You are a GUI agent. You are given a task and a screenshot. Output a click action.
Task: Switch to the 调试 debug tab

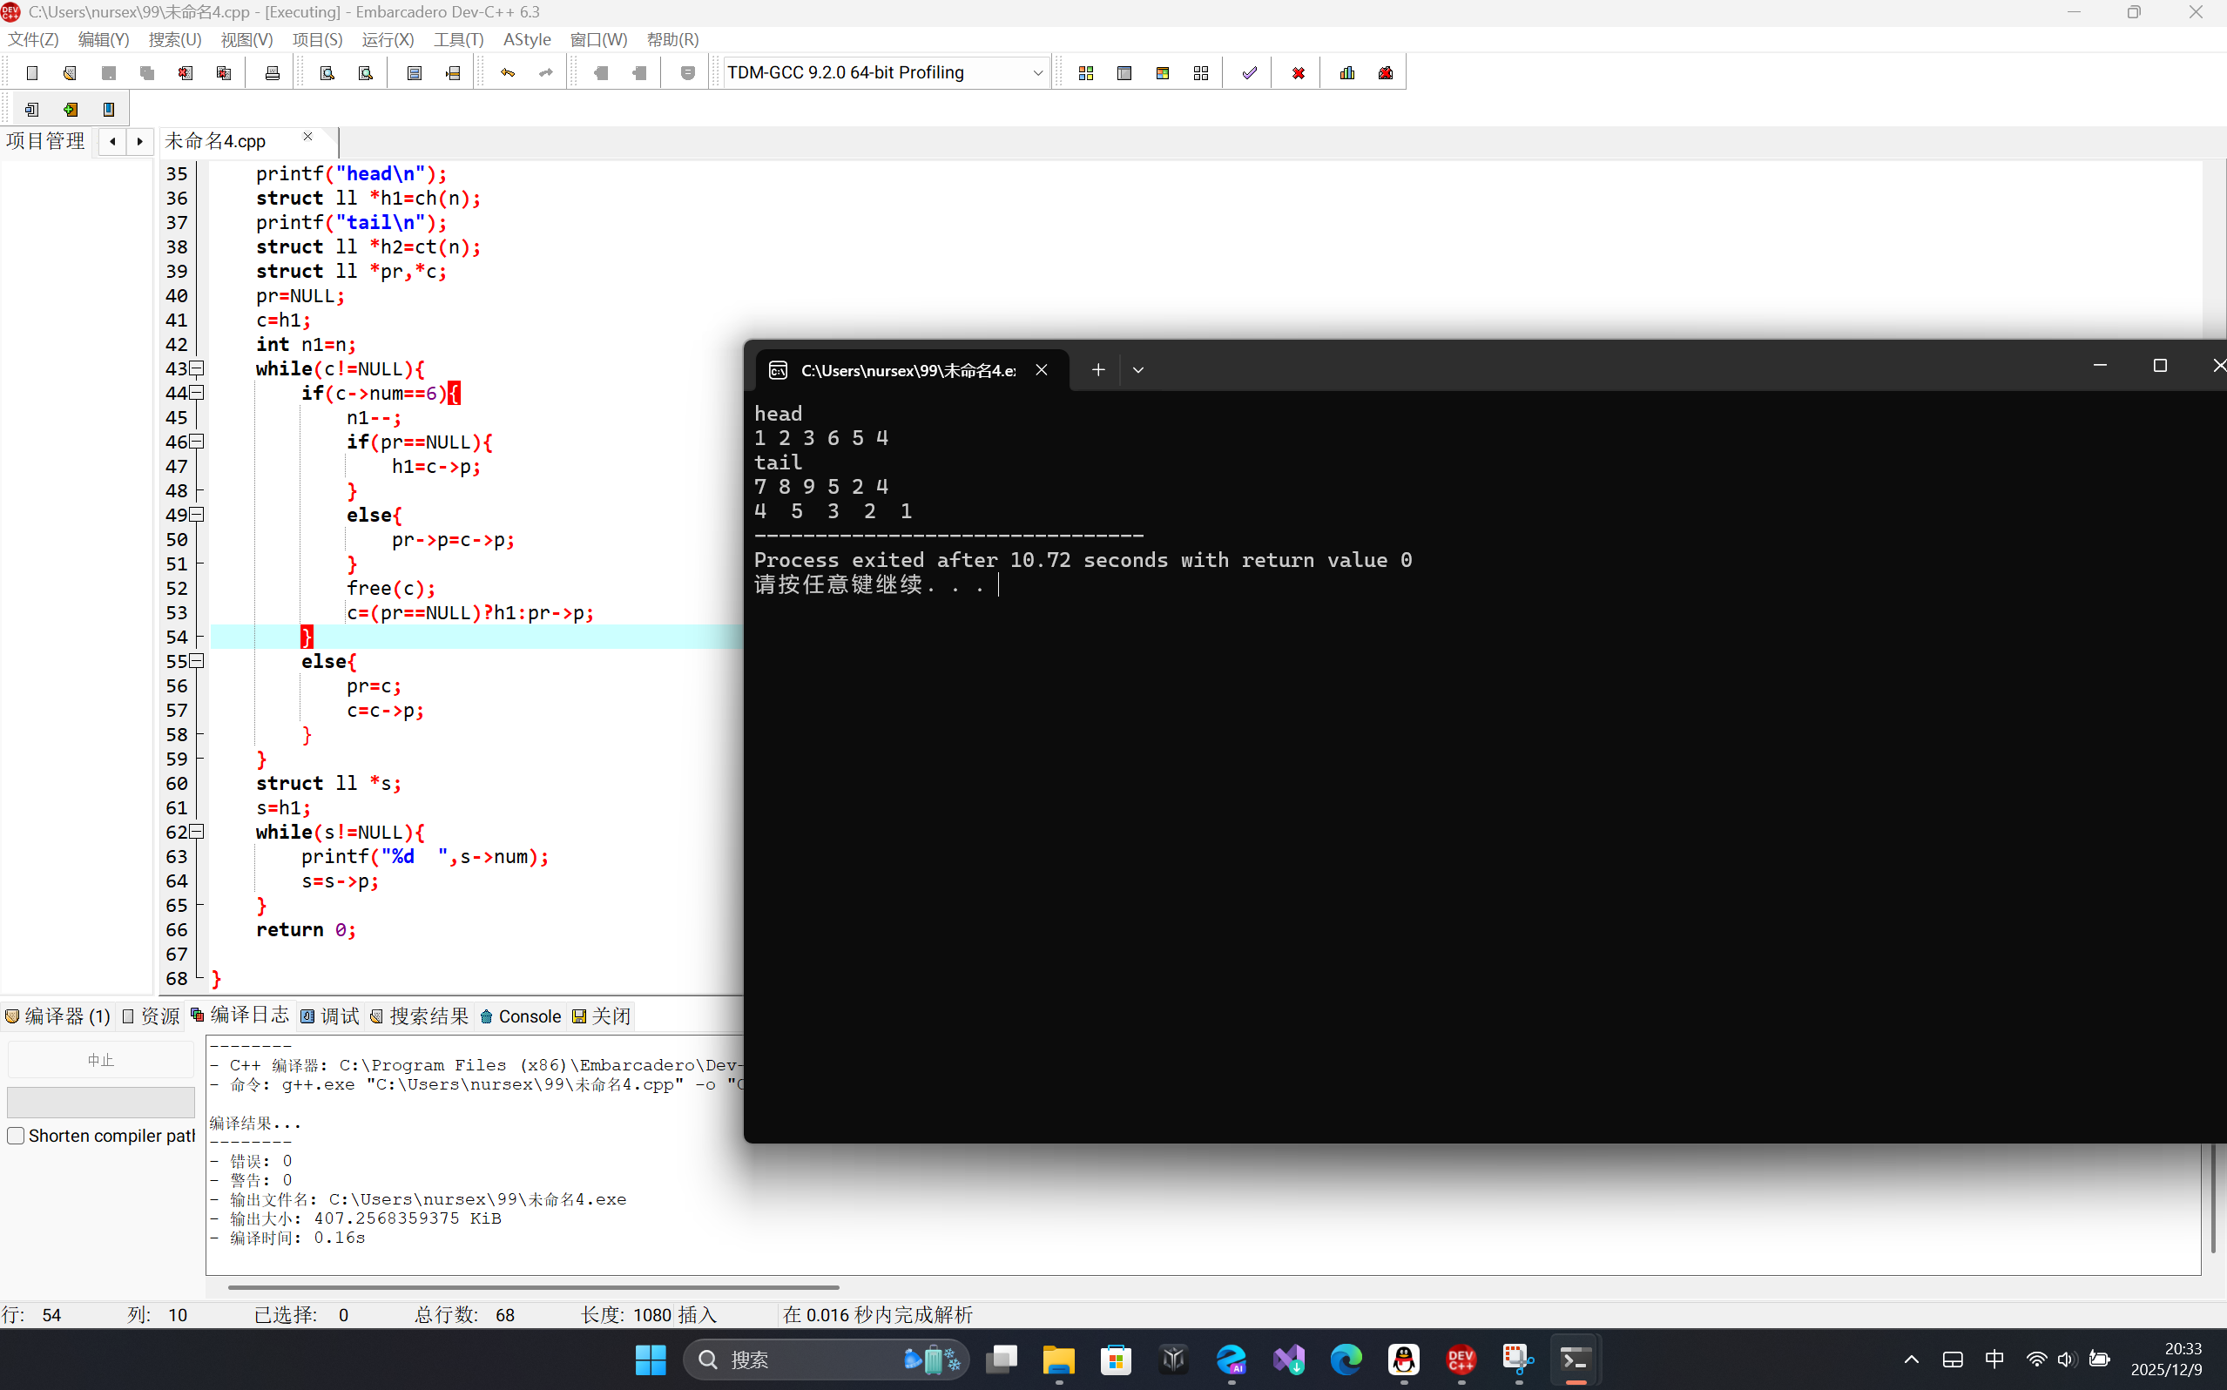[x=330, y=1016]
